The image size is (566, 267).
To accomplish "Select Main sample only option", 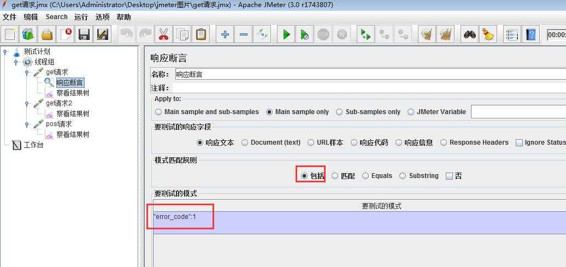I will [x=297, y=112].
